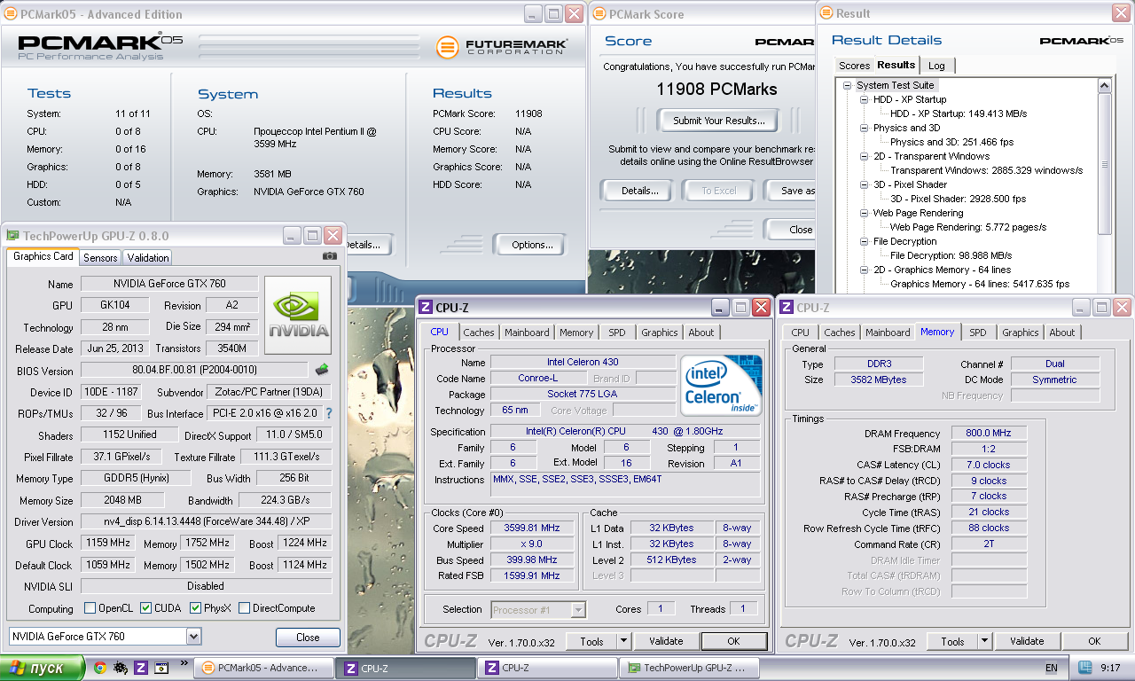Click the Tools button in CPU-Z CPU window
The width and height of the screenshot is (1135, 681).
(591, 641)
